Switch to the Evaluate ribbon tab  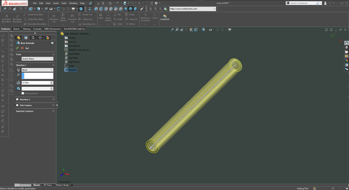tap(37, 29)
